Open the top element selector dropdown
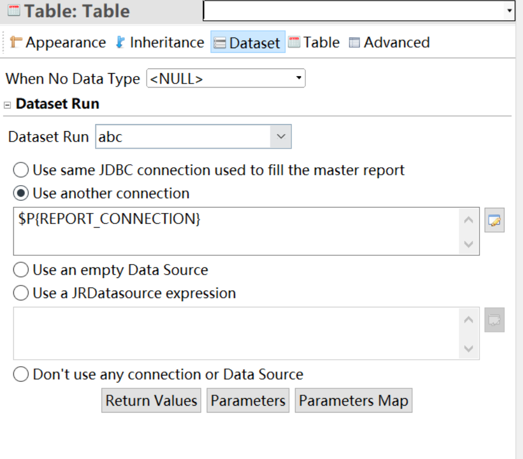 coord(359,10)
